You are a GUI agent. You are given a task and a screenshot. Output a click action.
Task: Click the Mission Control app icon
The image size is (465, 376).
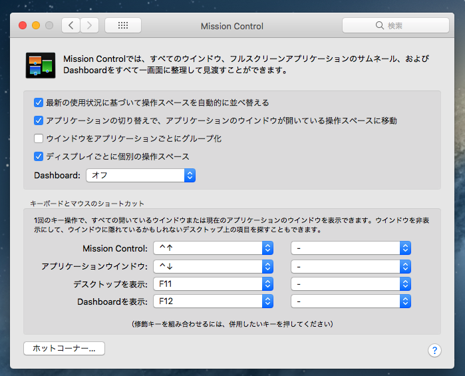pos(40,65)
